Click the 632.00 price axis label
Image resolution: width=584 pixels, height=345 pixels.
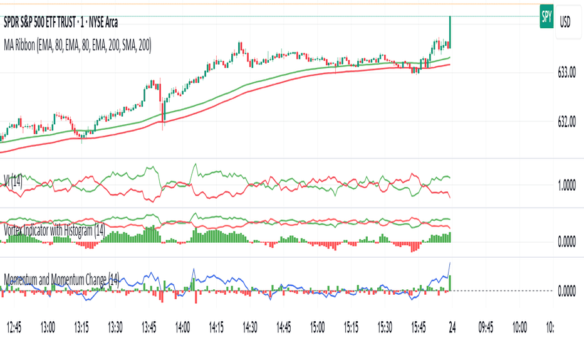click(x=566, y=122)
